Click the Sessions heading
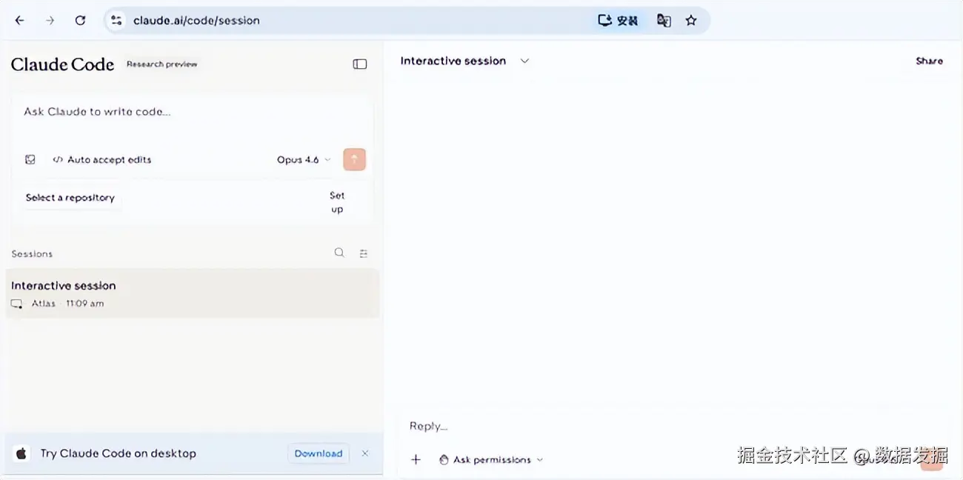 32,253
